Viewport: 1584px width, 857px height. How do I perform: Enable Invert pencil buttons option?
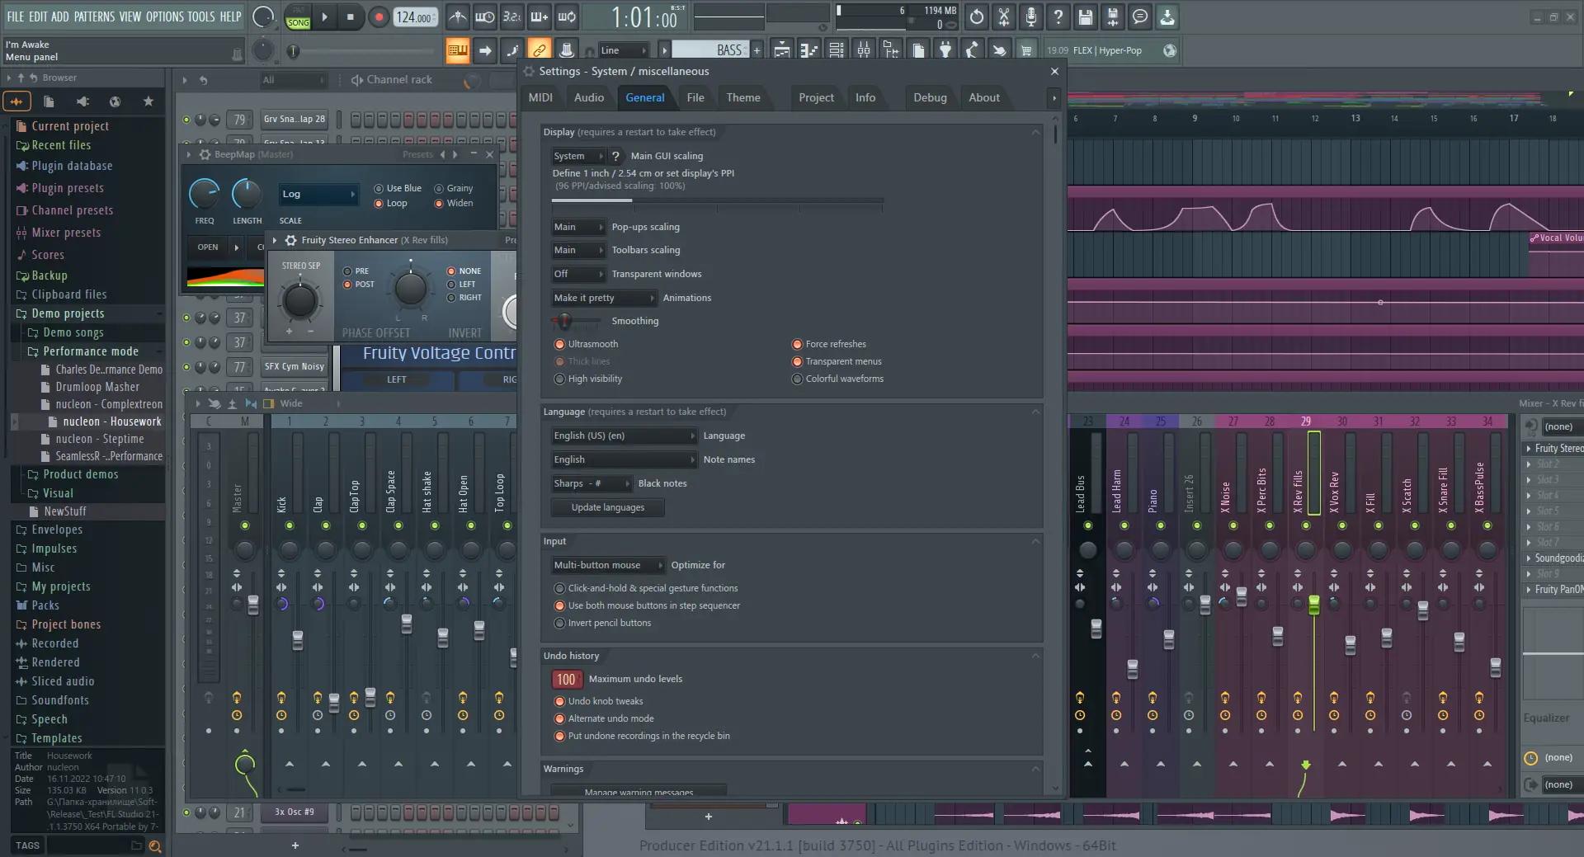click(x=559, y=623)
